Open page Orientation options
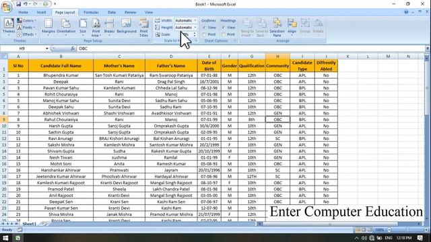The height and width of the screenshot is (242, 431). (66, 28)
